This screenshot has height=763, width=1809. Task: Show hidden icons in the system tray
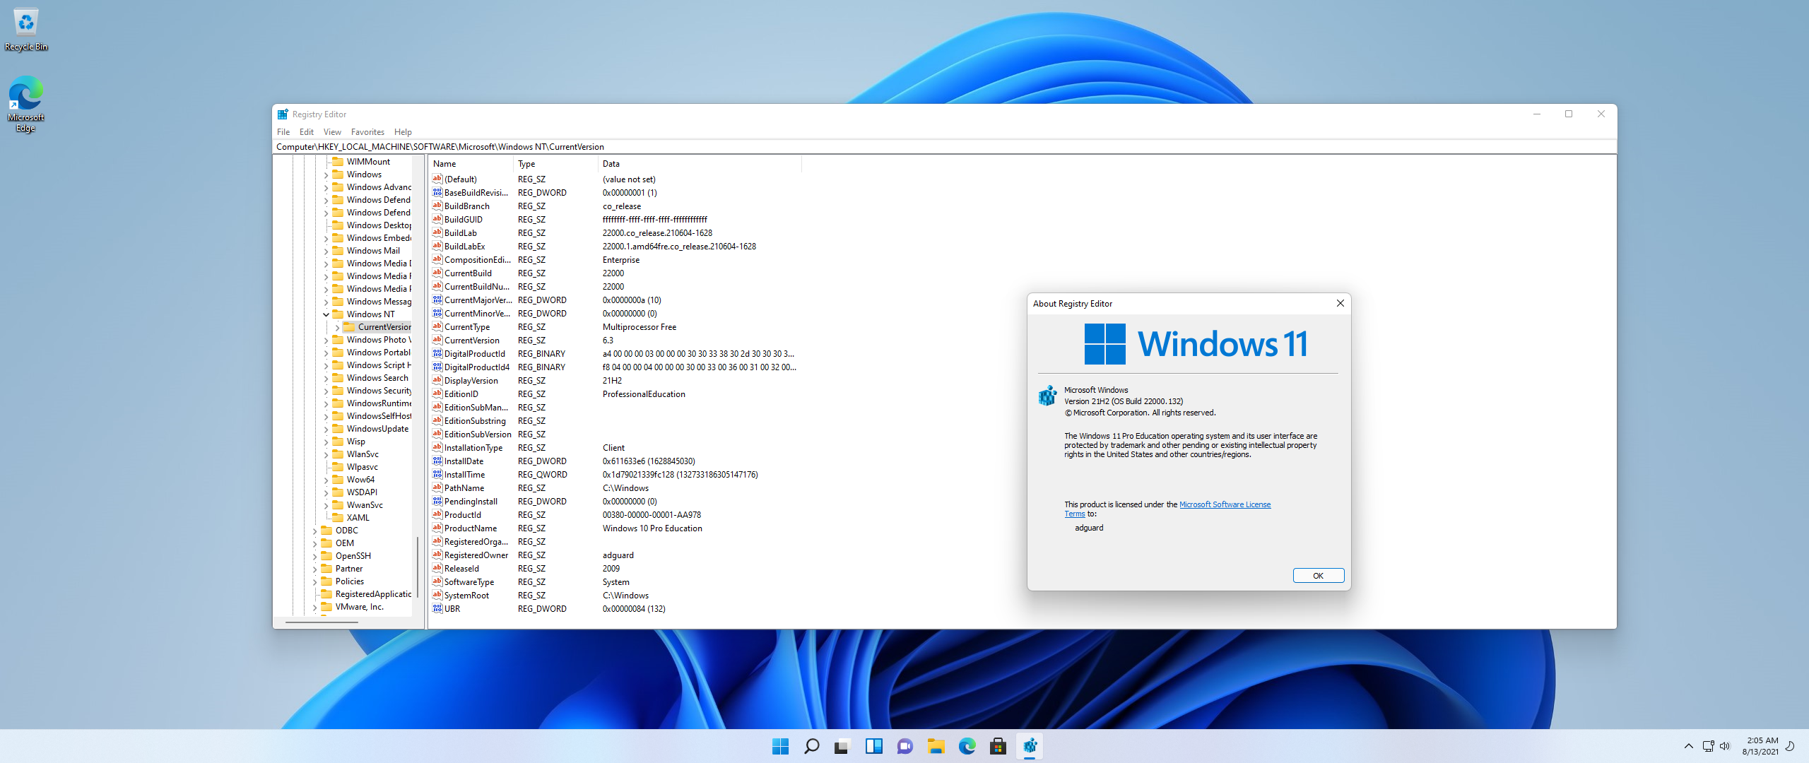coord(1689,746)
